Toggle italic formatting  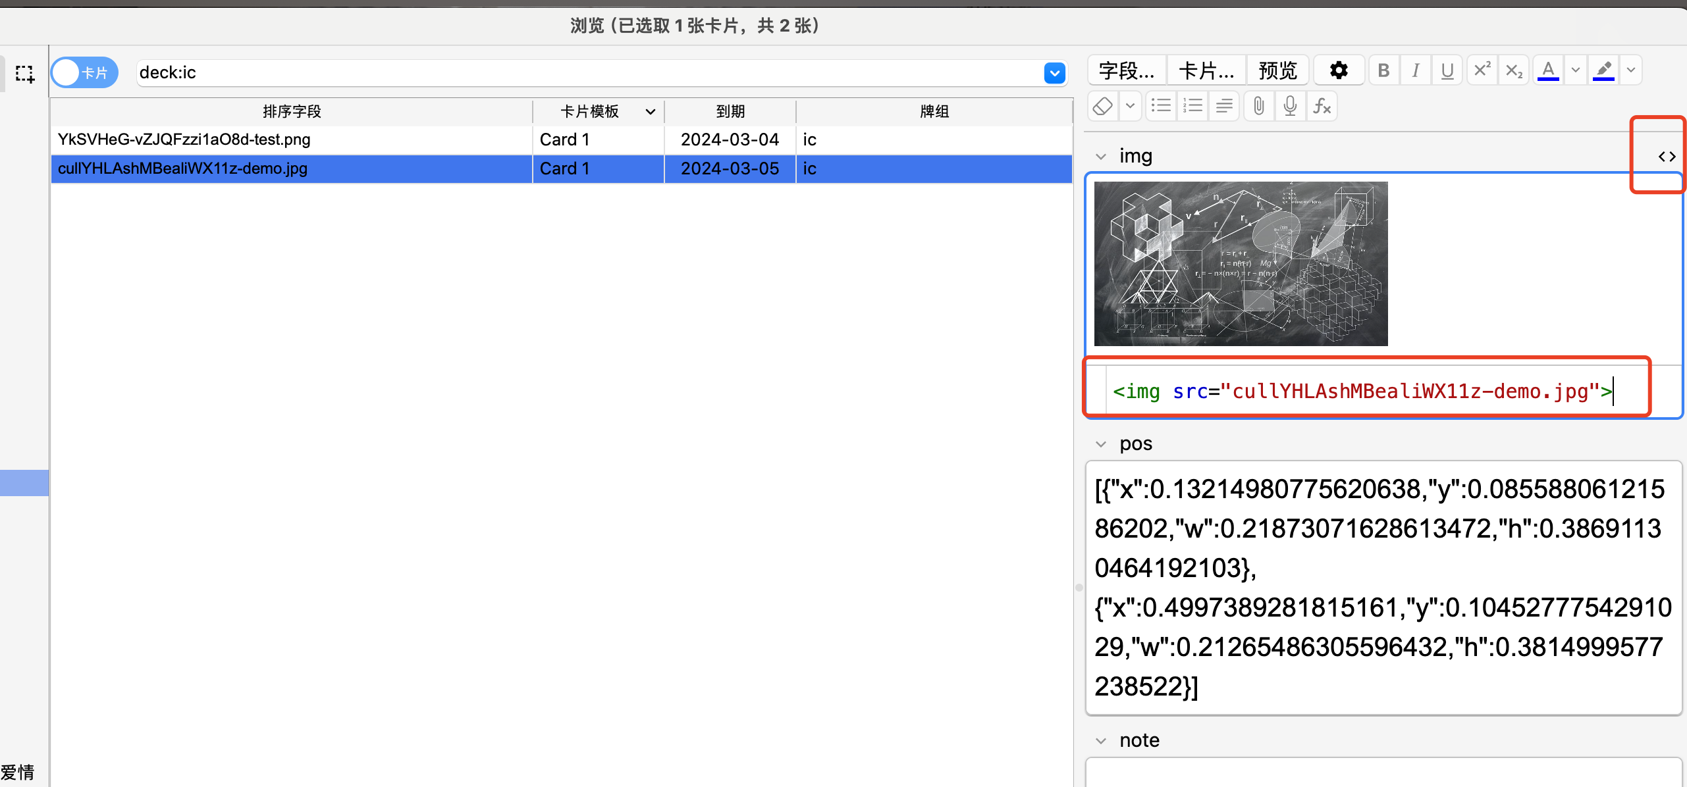click(1416, 70)
